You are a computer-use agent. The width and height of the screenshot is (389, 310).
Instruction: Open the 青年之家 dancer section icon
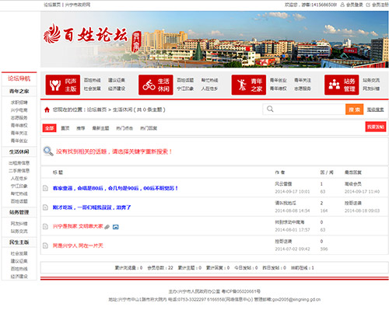point(249,85)
